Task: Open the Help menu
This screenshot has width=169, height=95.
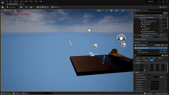Action: 41,1
